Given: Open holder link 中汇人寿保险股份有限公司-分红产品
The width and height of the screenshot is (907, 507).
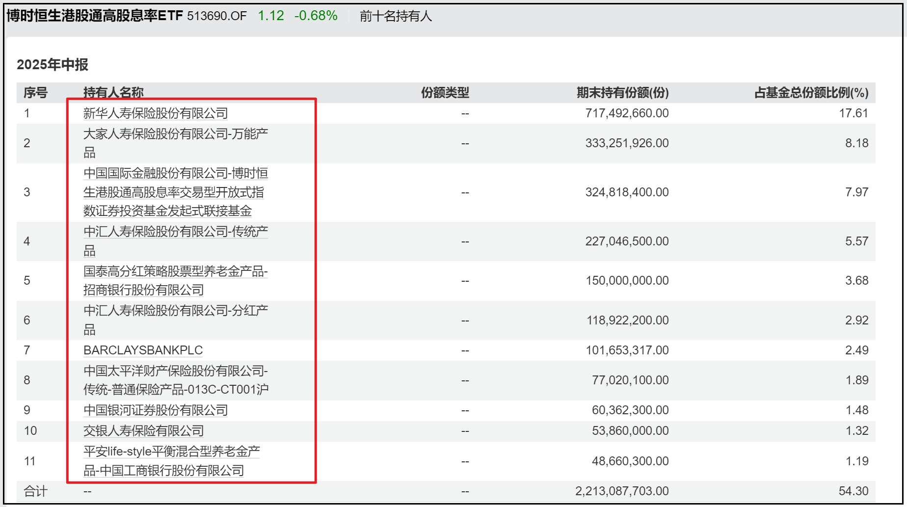Looking at the screenshot, I should click(176, 320).
